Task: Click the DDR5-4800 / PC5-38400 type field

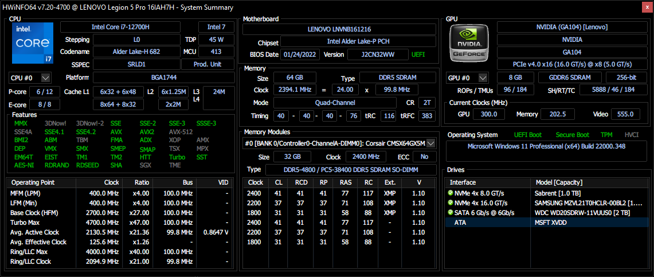Action: [x=351, y=170]
